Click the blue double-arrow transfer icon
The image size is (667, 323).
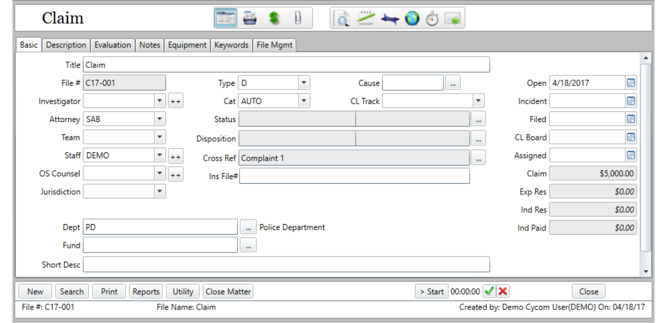pos(390,19)
